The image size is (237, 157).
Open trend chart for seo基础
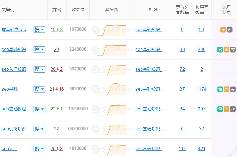tap(111, 89)
